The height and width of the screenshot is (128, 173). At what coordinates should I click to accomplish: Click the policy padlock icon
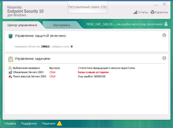(166, 24)
